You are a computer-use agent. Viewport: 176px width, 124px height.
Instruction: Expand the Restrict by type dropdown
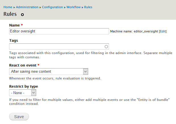click(x=22, y=93)
